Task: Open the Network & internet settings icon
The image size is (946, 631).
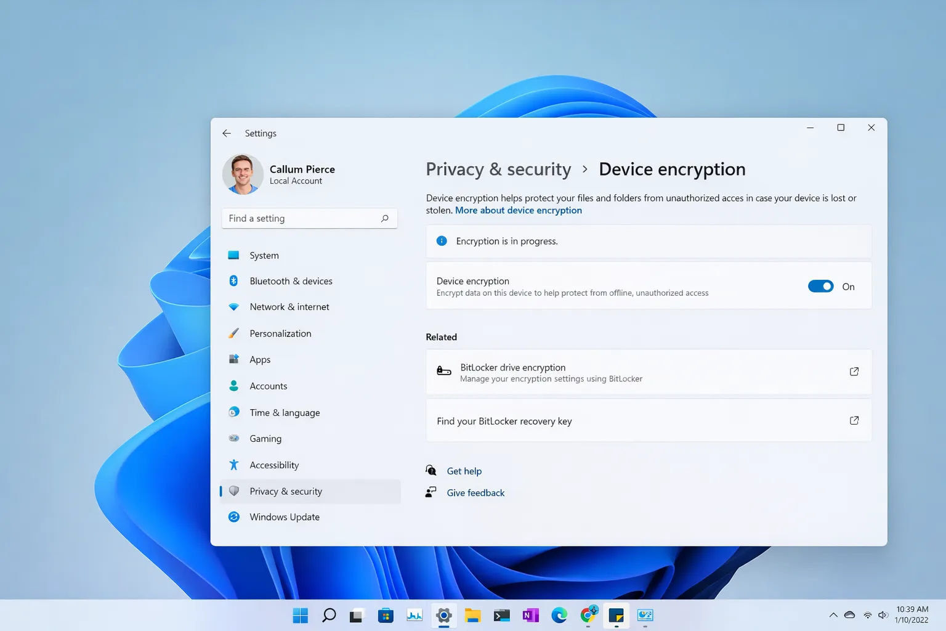Action: 234,306
